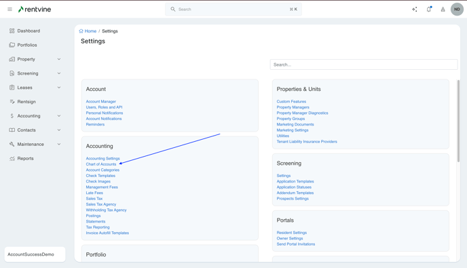Click the Rentvine logo
Viewport: 467px width, 268px height.
pos(35,9)
